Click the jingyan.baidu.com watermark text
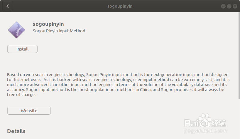240x139 pixels. tap(205, 131)
